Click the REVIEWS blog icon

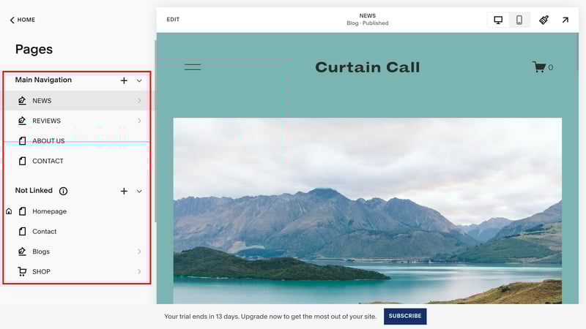click(x=22, y=121)
